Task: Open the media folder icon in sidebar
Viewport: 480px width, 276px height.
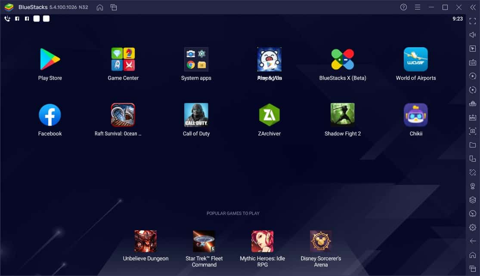Action: 473,145
